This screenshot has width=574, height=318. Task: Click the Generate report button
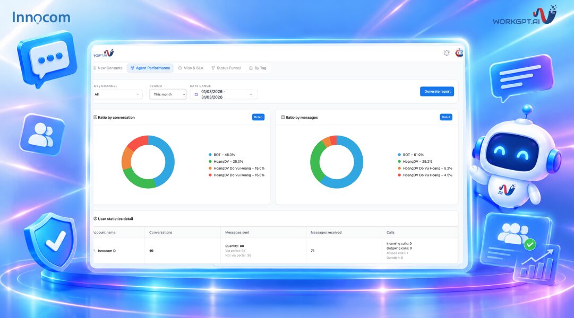[437, 91]
